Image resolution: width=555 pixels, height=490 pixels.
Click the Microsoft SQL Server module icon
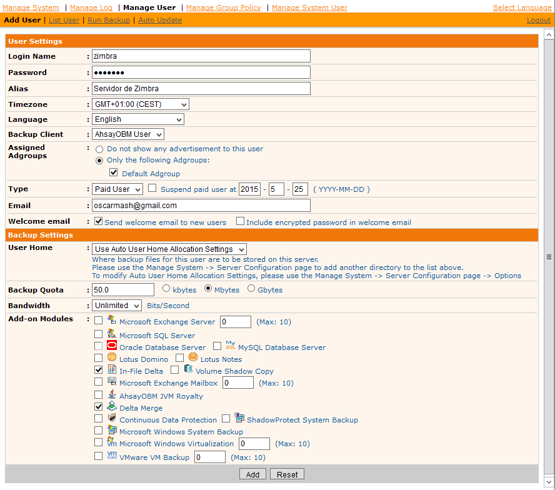click(x=112, y=334)
